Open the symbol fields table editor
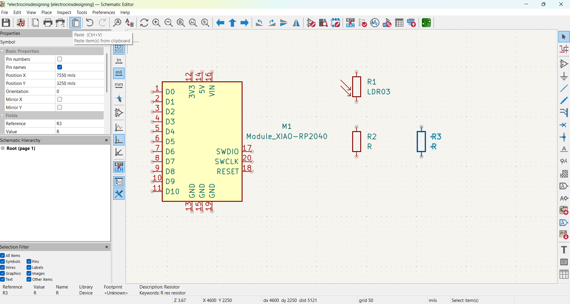This screenshot has height=304, width=570. (x=399, y=23)
